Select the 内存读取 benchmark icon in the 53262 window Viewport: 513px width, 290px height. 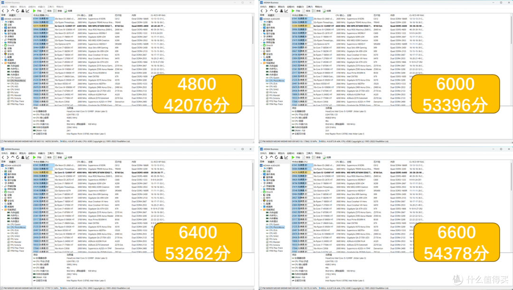coord(9,213)
